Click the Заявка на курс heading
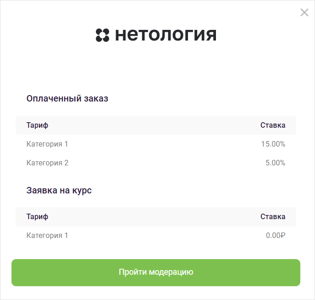This screenshot has height=300, width=315. tap(59, 190)
